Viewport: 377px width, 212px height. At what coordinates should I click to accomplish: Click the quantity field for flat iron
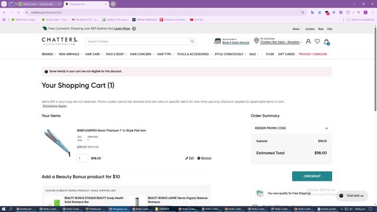[82, 158]
